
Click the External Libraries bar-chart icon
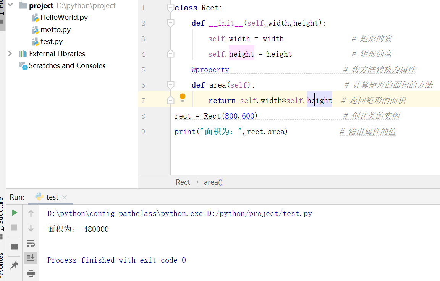pyautogui.click(x=23, y=54)
